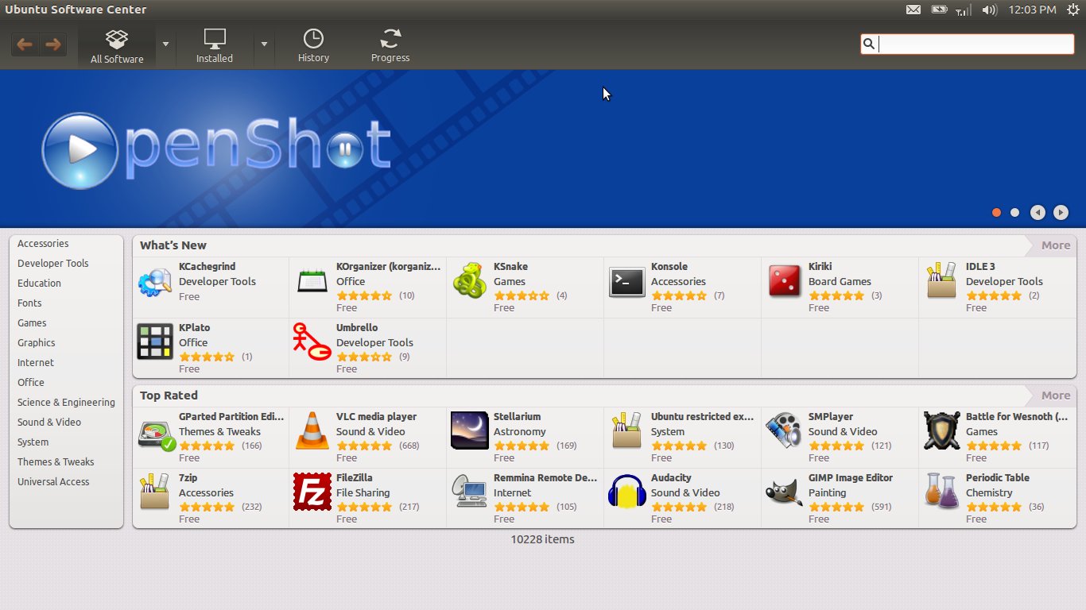
Task: Open the KOrganizer calendar icon
Action: (312, 282)
